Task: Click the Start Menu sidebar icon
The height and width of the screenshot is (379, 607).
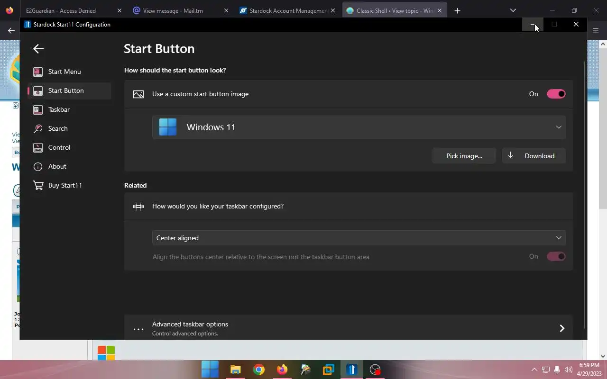Action: point(38,72)
